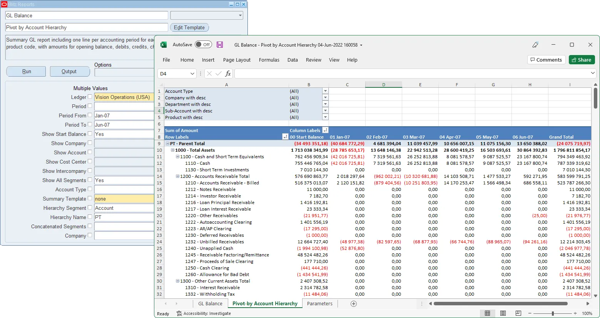The height and width of the screenshot is (318, 600).
Task: Open Account Type filter dropdown in pivot
Action: [325, 91]
